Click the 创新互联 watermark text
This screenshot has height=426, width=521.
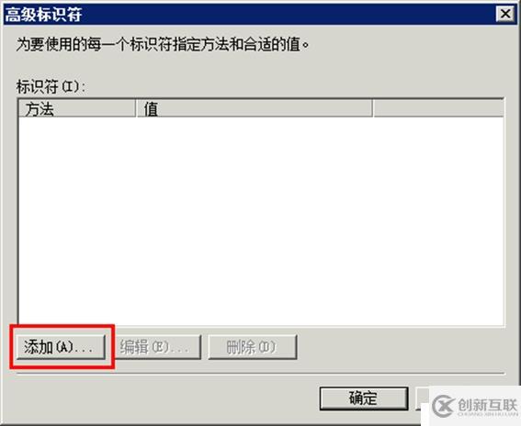coord(487,405)
